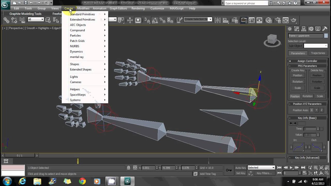Open the key filter Selected dropdown
Screen dimensions: 331x186
point(261,168)
